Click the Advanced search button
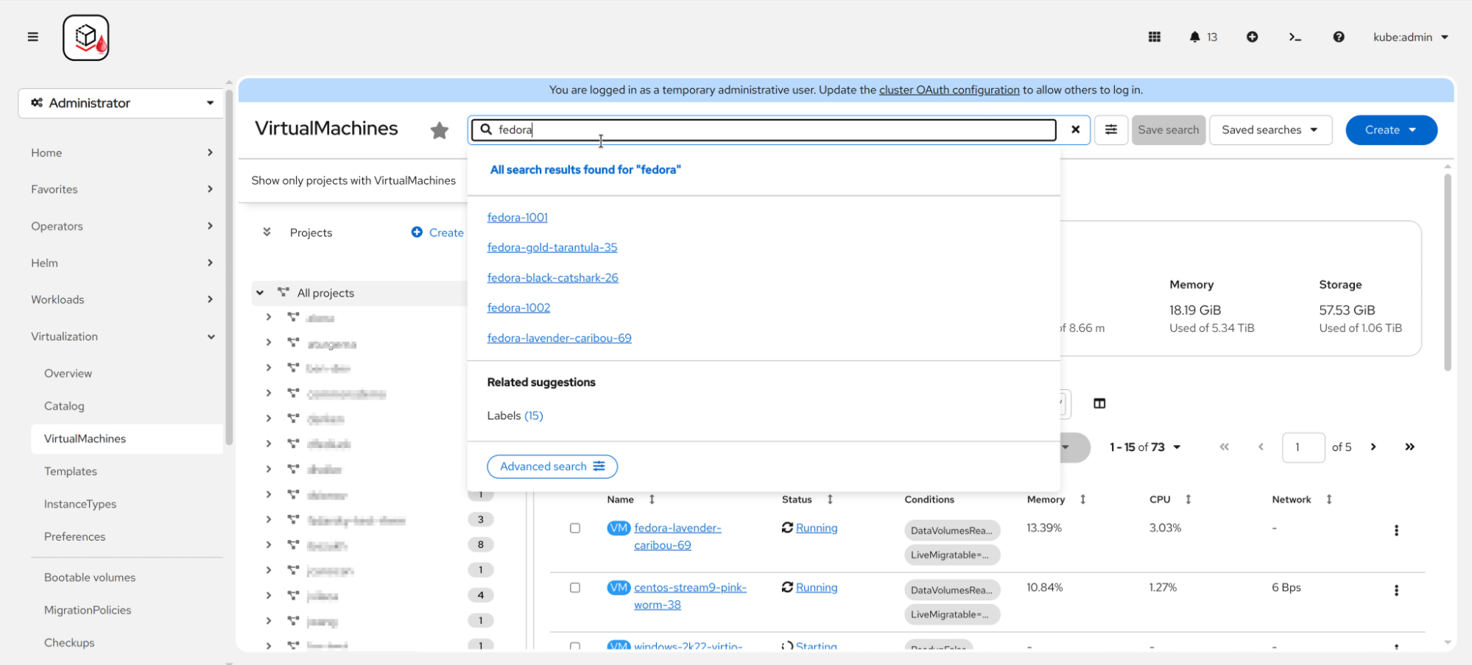 click(552, 466)
